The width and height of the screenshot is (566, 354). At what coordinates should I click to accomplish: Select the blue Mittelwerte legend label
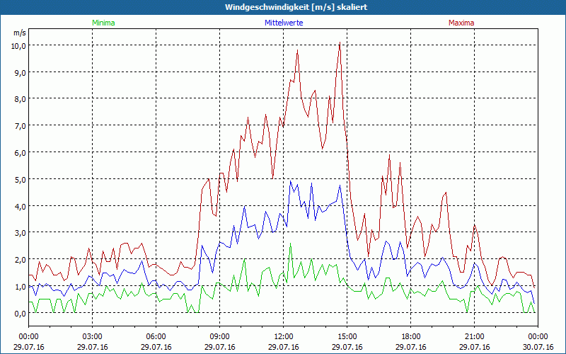[283, 23]
